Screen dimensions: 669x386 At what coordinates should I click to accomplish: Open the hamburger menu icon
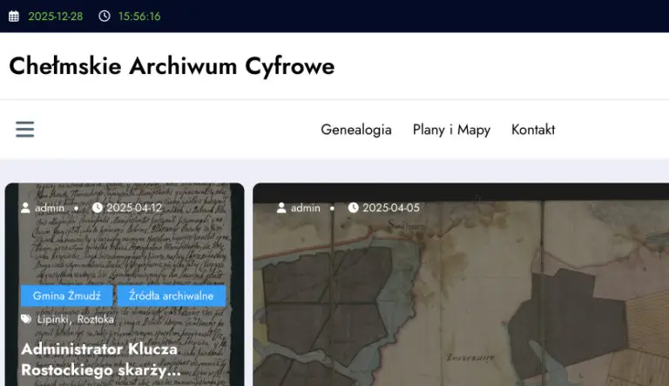click(24, 130)
